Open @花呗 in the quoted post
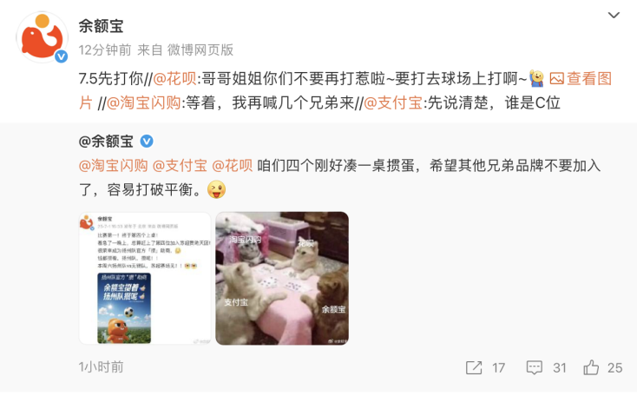 (233, 166)
